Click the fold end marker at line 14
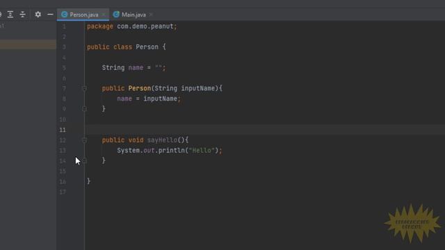445x250 pixels. [x=84, y=160]
